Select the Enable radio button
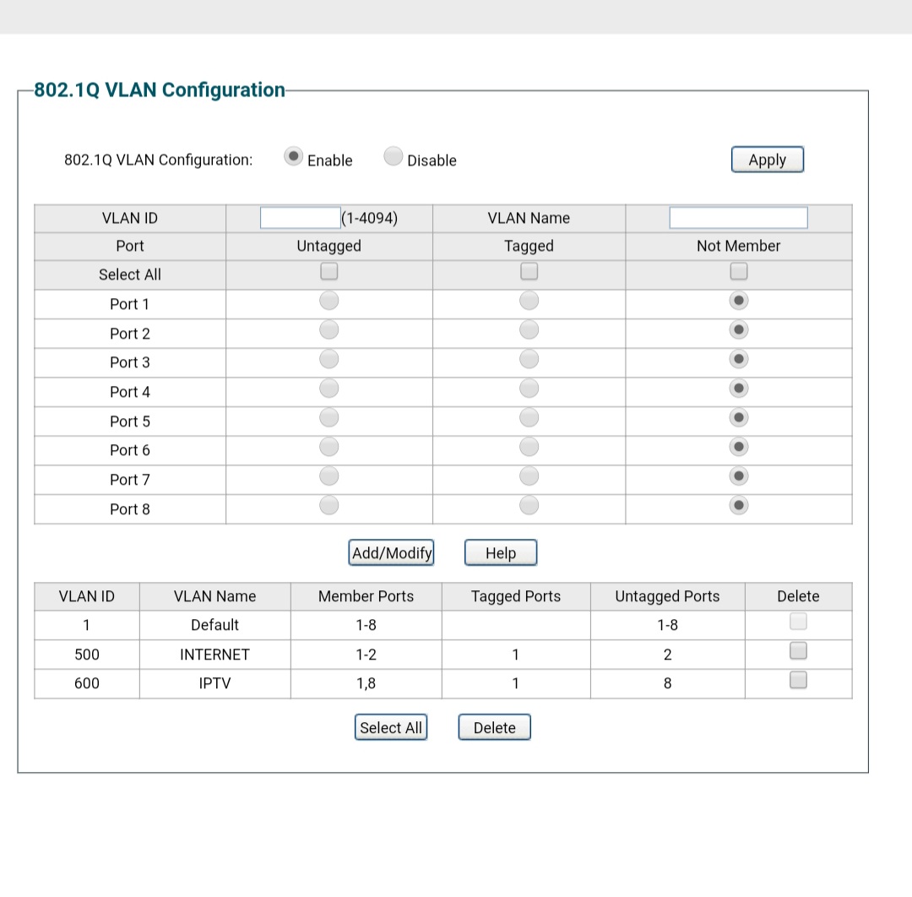Viewport: 912px width, 897px height. (293, 156)
